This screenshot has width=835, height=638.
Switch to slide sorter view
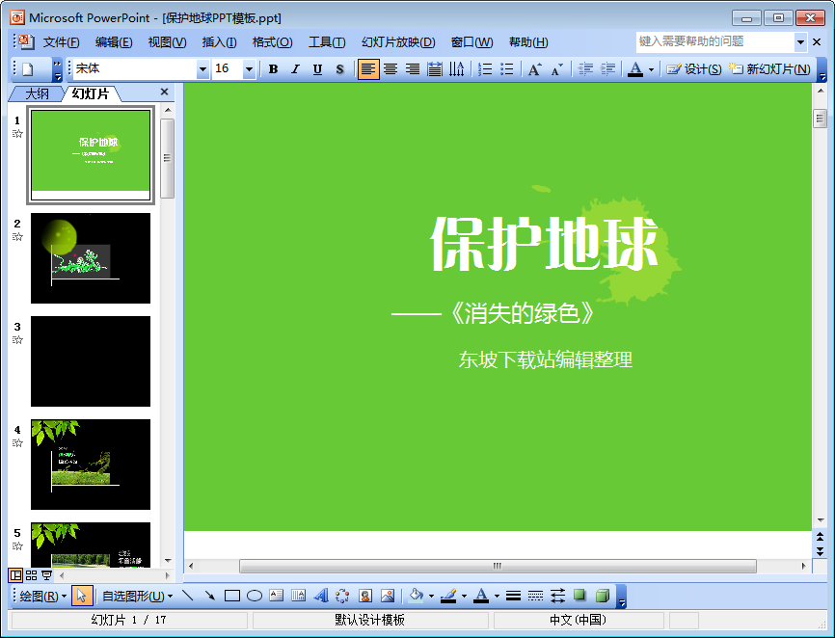pyautogui.click(x=31, y=575)
